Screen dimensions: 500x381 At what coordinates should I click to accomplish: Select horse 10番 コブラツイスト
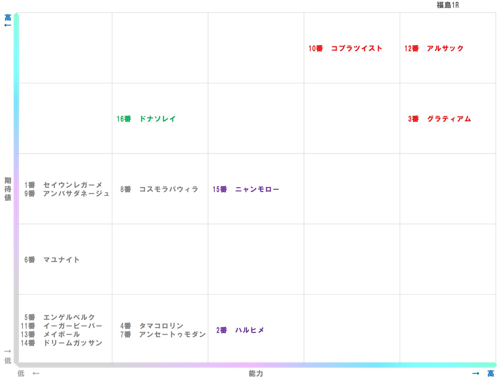(x=344, y=48)
